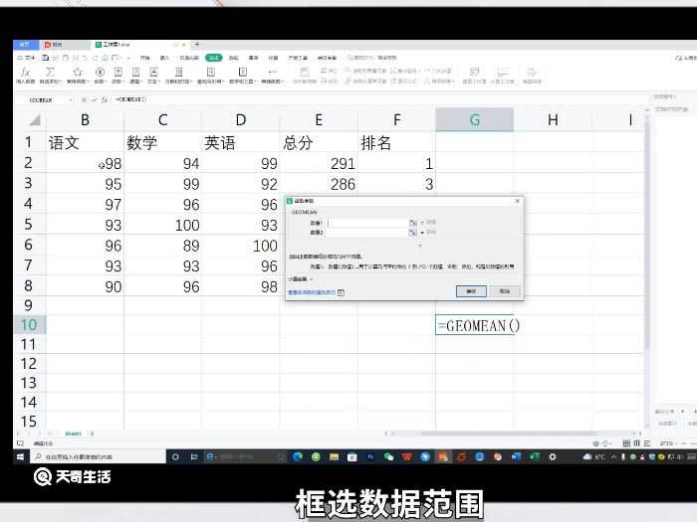Open File Explorer from the taskbar

(x=334, y=456)
